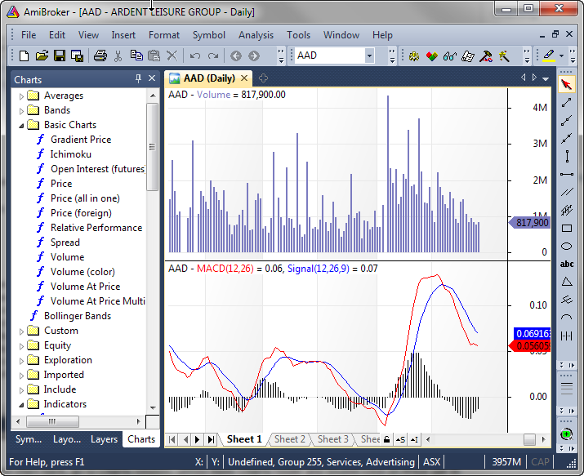Viewport: 584px width, 476px height.
Task: Click the Cut scissors icon
Action: pyautogui.click(x=118, y=56)
